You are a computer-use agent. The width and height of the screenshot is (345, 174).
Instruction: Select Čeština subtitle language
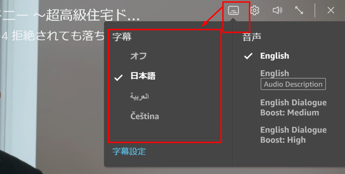tap(145, 116)
